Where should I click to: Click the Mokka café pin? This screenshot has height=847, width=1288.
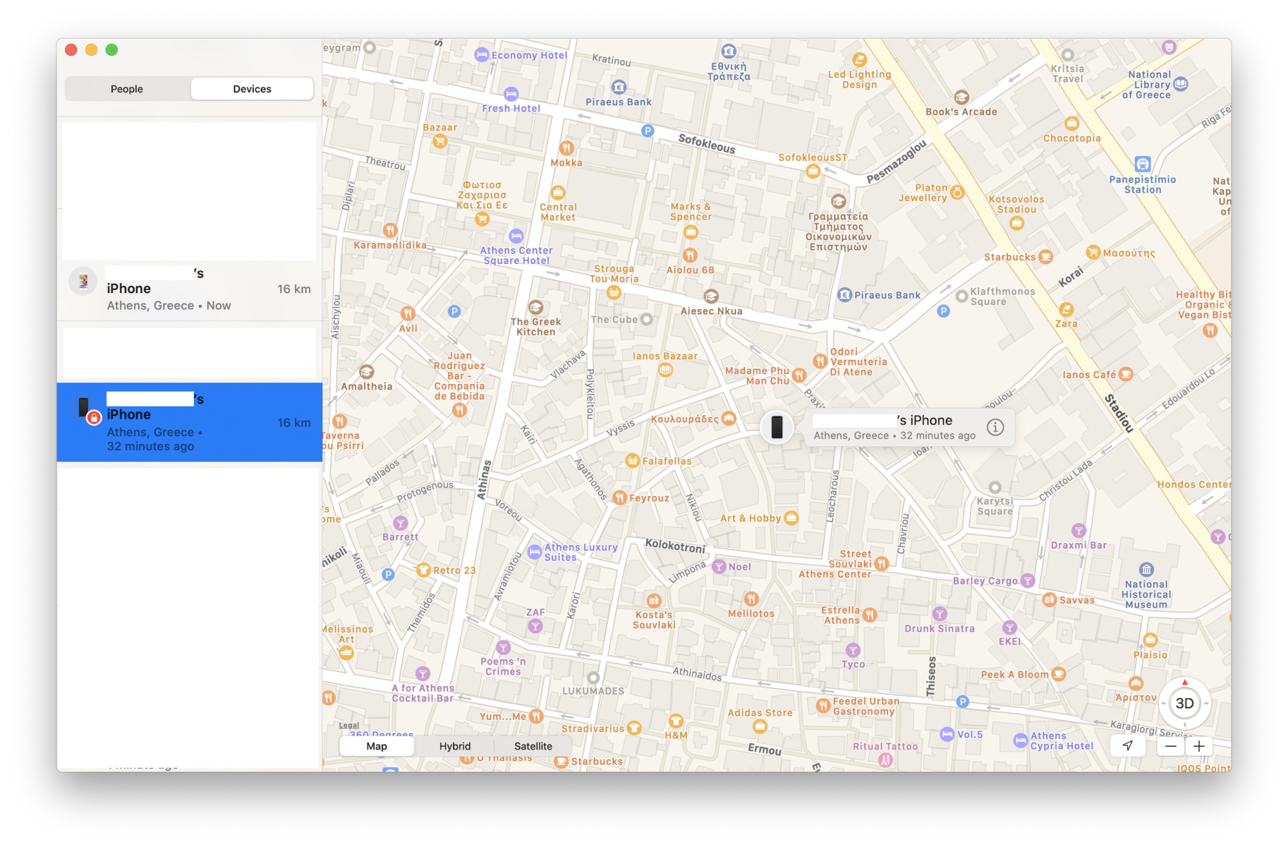566,148
